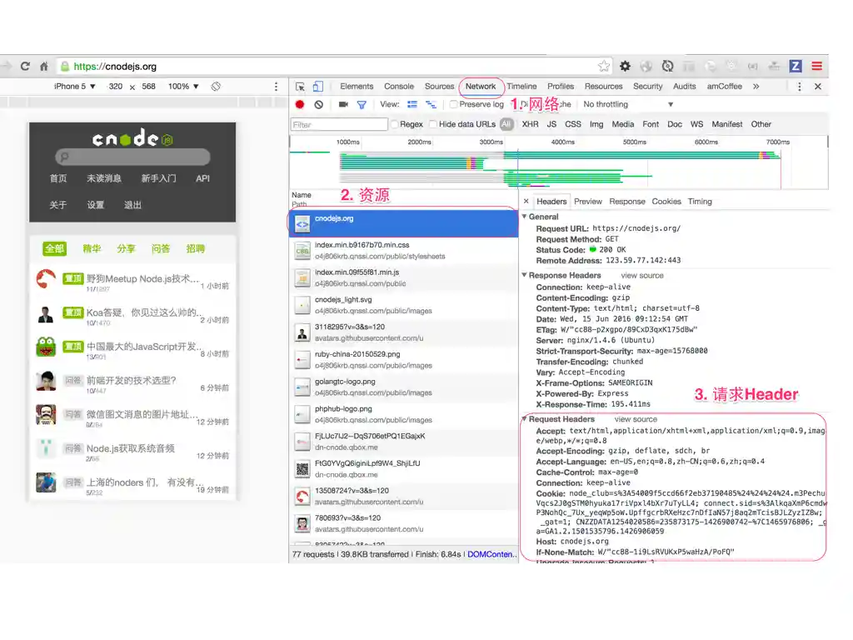Select index.min.b9167b70.min.css request

[404, 251]
